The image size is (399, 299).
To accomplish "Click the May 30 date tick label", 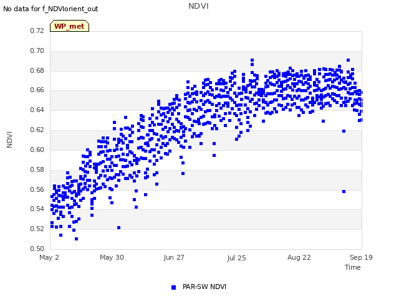I will pyautogui.click(x=112, y=257).
